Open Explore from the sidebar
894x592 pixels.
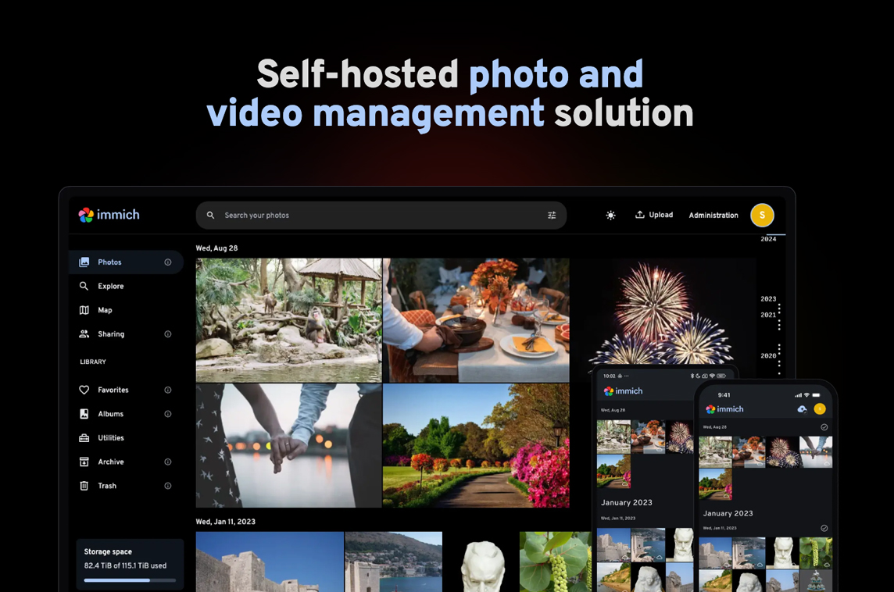110,287
